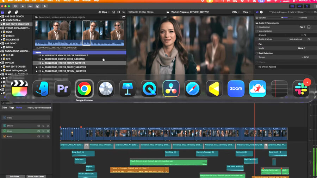
Task: Select Finder in the app switcher
Action: [x=41, y=89]
